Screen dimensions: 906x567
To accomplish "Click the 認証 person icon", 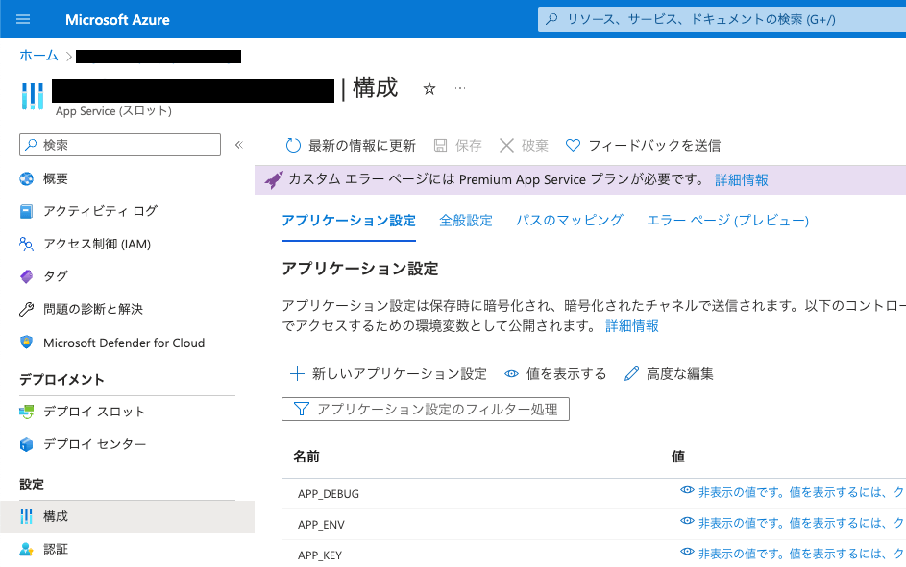I will coord(27,549).
